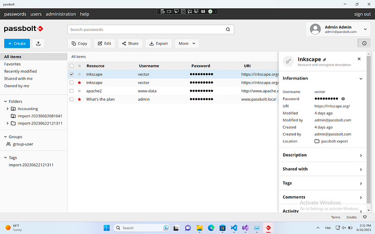Open Microsoft Edge from taskbar

click(211, 228)
